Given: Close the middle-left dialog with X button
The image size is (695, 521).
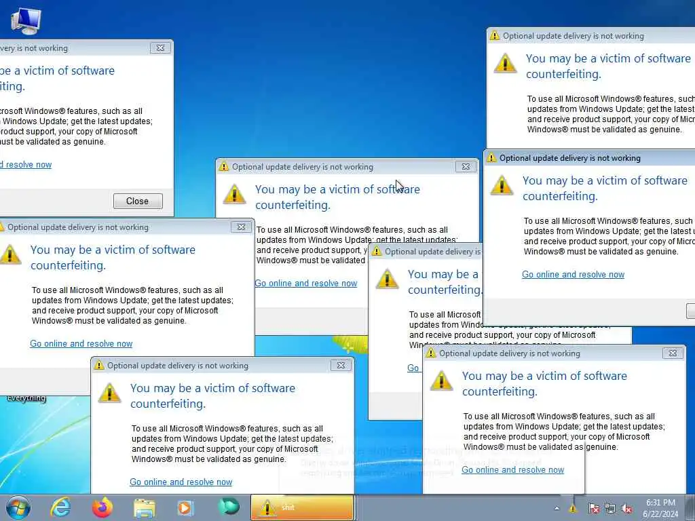Looking at the screenshot, I should click(241, 227).
